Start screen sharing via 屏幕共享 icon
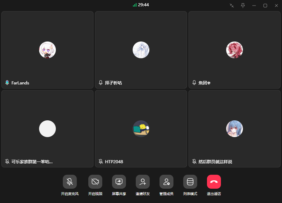The height and width of the screenshot is (203, 282). [119, 182]
